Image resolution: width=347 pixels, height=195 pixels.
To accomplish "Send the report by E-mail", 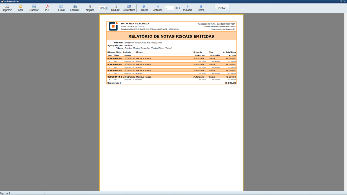I will coord(61,7).
